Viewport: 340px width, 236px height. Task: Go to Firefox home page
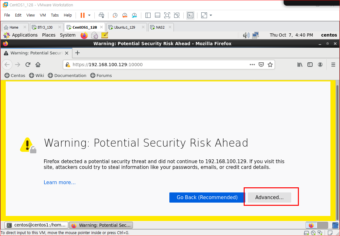pos(38,65)
